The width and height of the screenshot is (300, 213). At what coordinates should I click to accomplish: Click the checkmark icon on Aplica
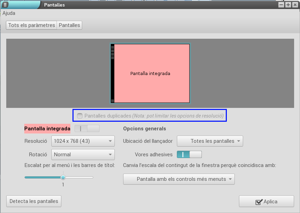(258, 202)
